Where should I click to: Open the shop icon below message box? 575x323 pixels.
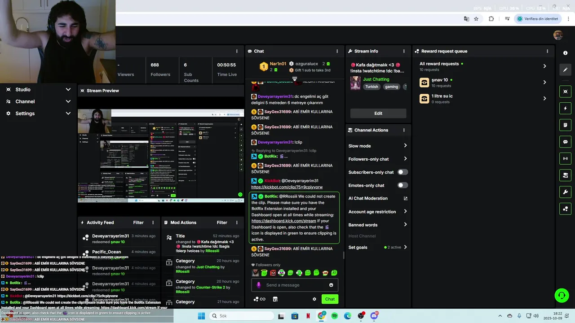(275, 299)
